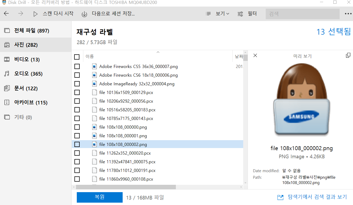Click the 비디오 film strip icon

coord(7,60)
